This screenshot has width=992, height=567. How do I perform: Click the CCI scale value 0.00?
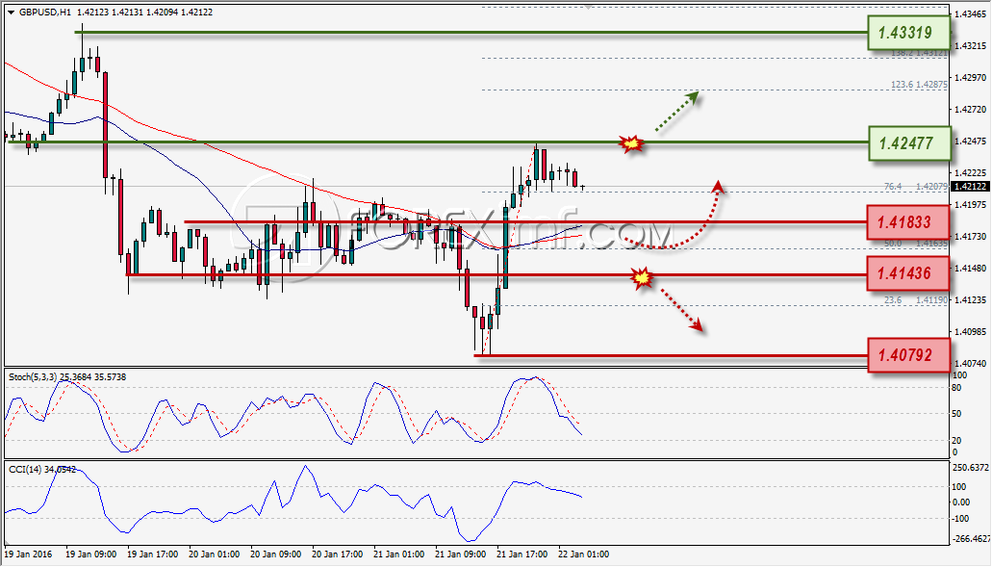tap(961, 503)
